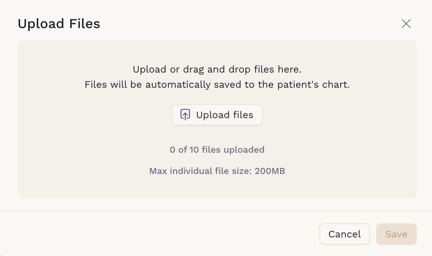Viewport: 432px width, 256px height.
Task: Click the 'Upload or drag and drop' instruction
Action: (217, 70)
